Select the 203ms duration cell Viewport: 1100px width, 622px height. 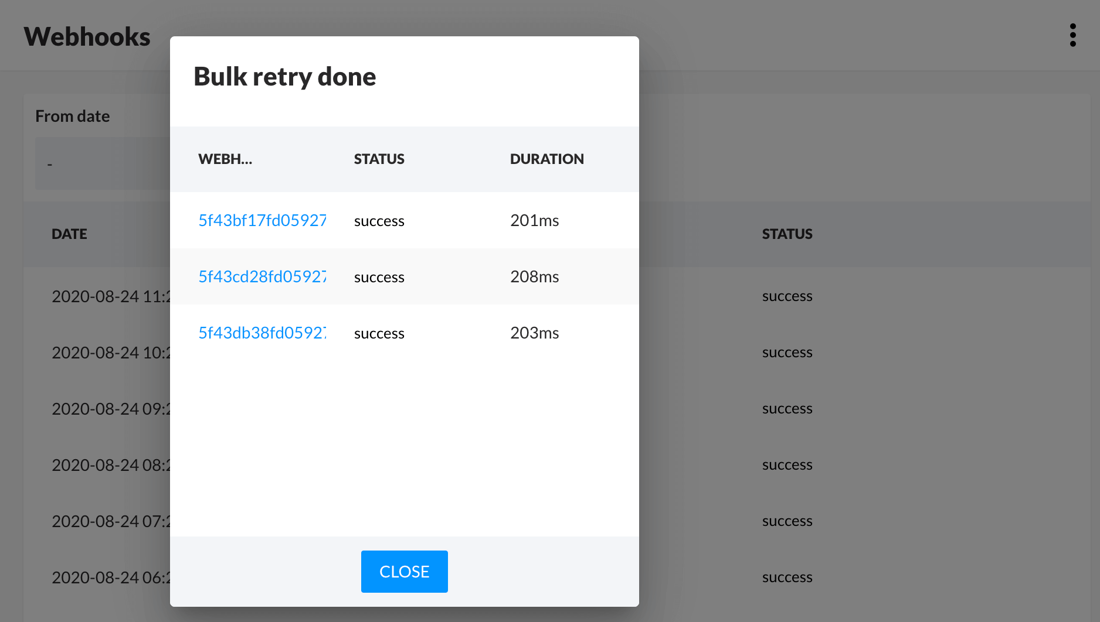(x=534, y=333)
